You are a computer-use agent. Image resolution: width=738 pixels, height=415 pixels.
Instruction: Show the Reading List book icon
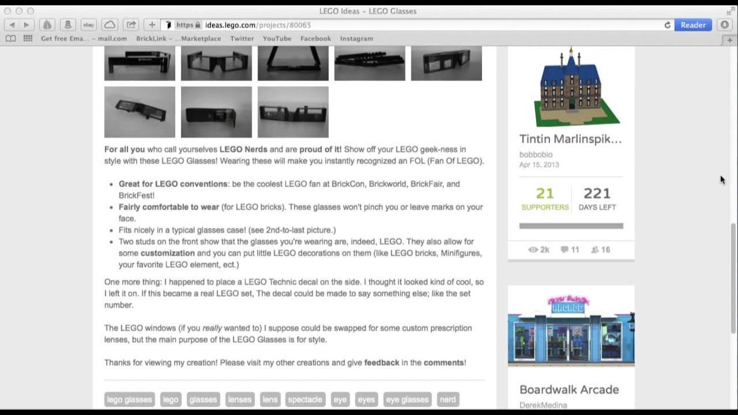click(10, 39)
